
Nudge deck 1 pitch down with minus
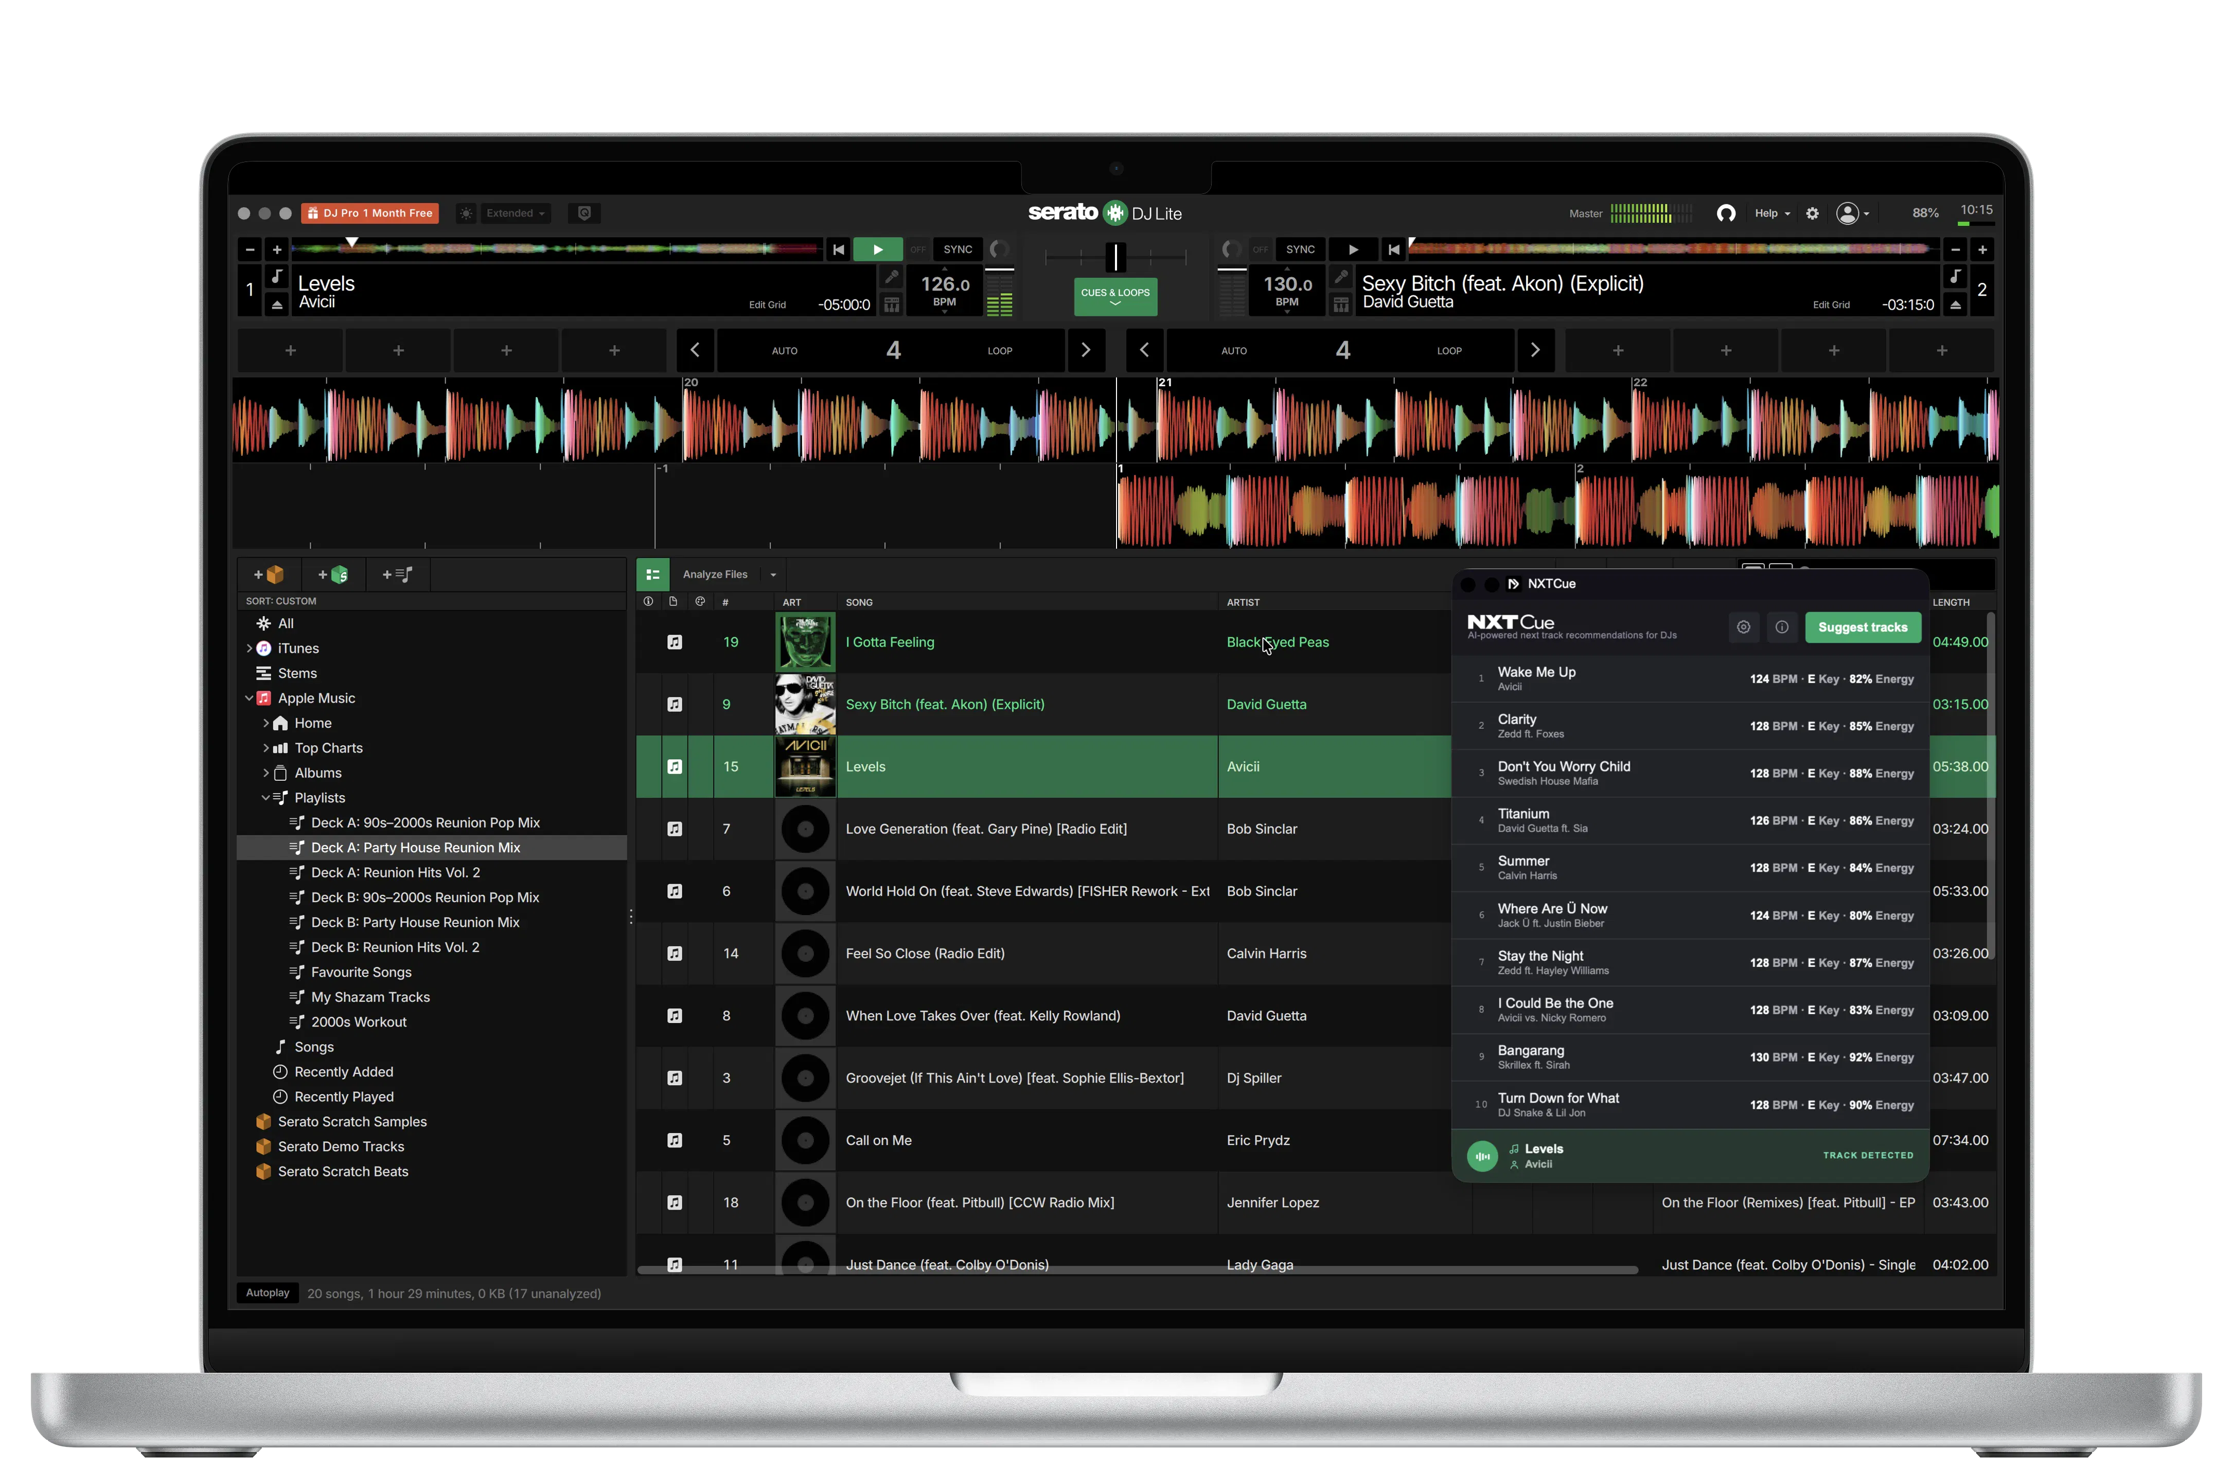pos(250,249)
